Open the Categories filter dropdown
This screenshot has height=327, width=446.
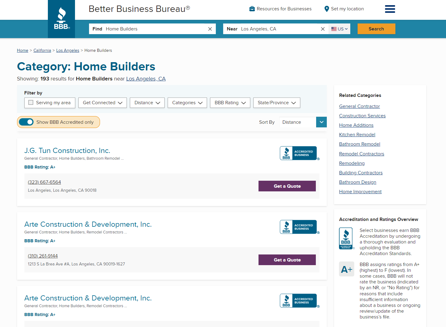187,103
